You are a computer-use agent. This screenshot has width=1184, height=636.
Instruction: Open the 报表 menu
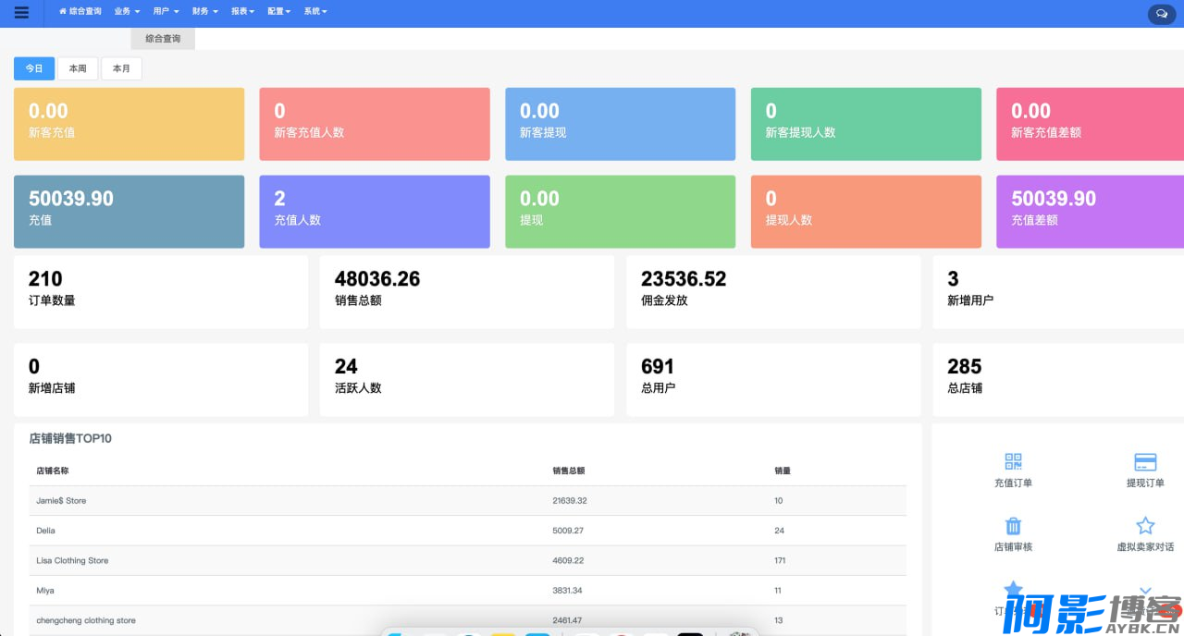point(242,11)
